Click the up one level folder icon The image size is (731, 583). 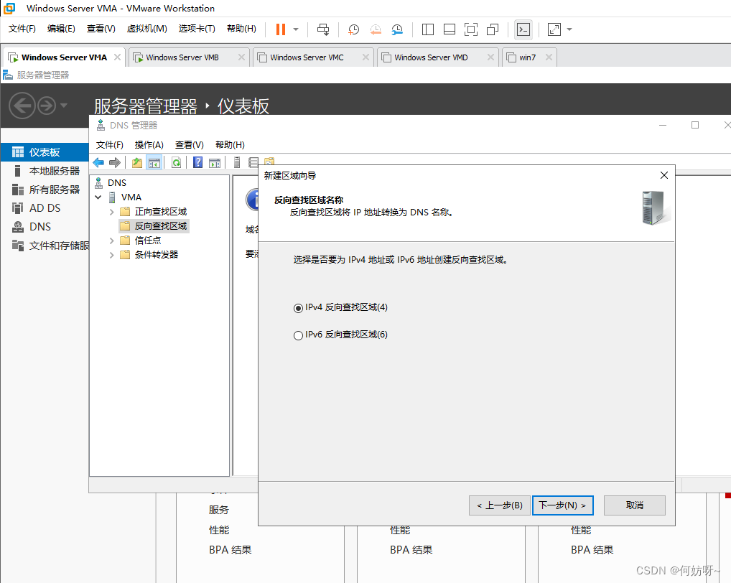click(x=137, y=163)
